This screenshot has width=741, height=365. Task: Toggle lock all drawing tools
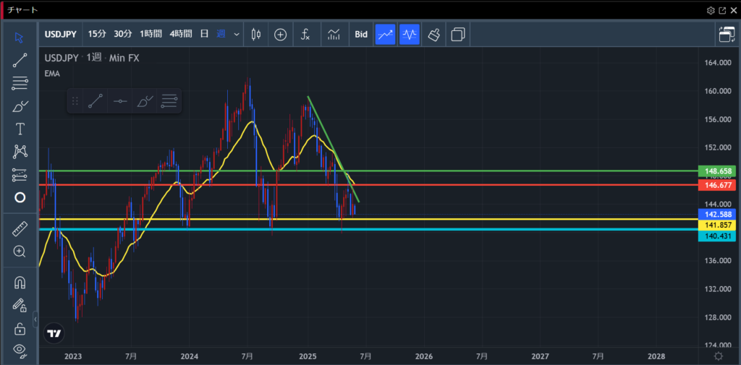(20, 328)
